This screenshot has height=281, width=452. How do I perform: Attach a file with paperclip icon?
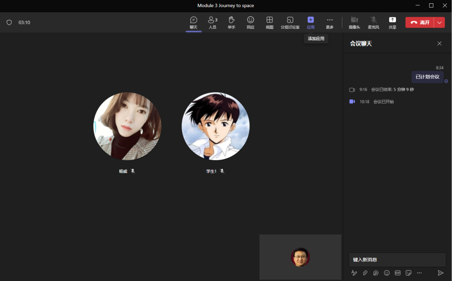pyautogui.click(x=365, y=273)
